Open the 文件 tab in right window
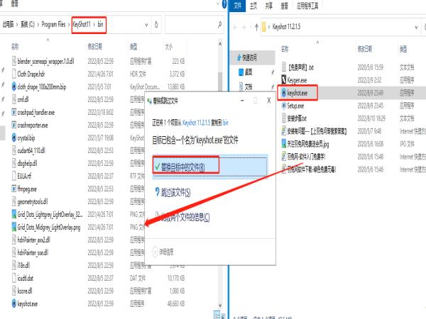The image size is (426, 319). [237, 6]
